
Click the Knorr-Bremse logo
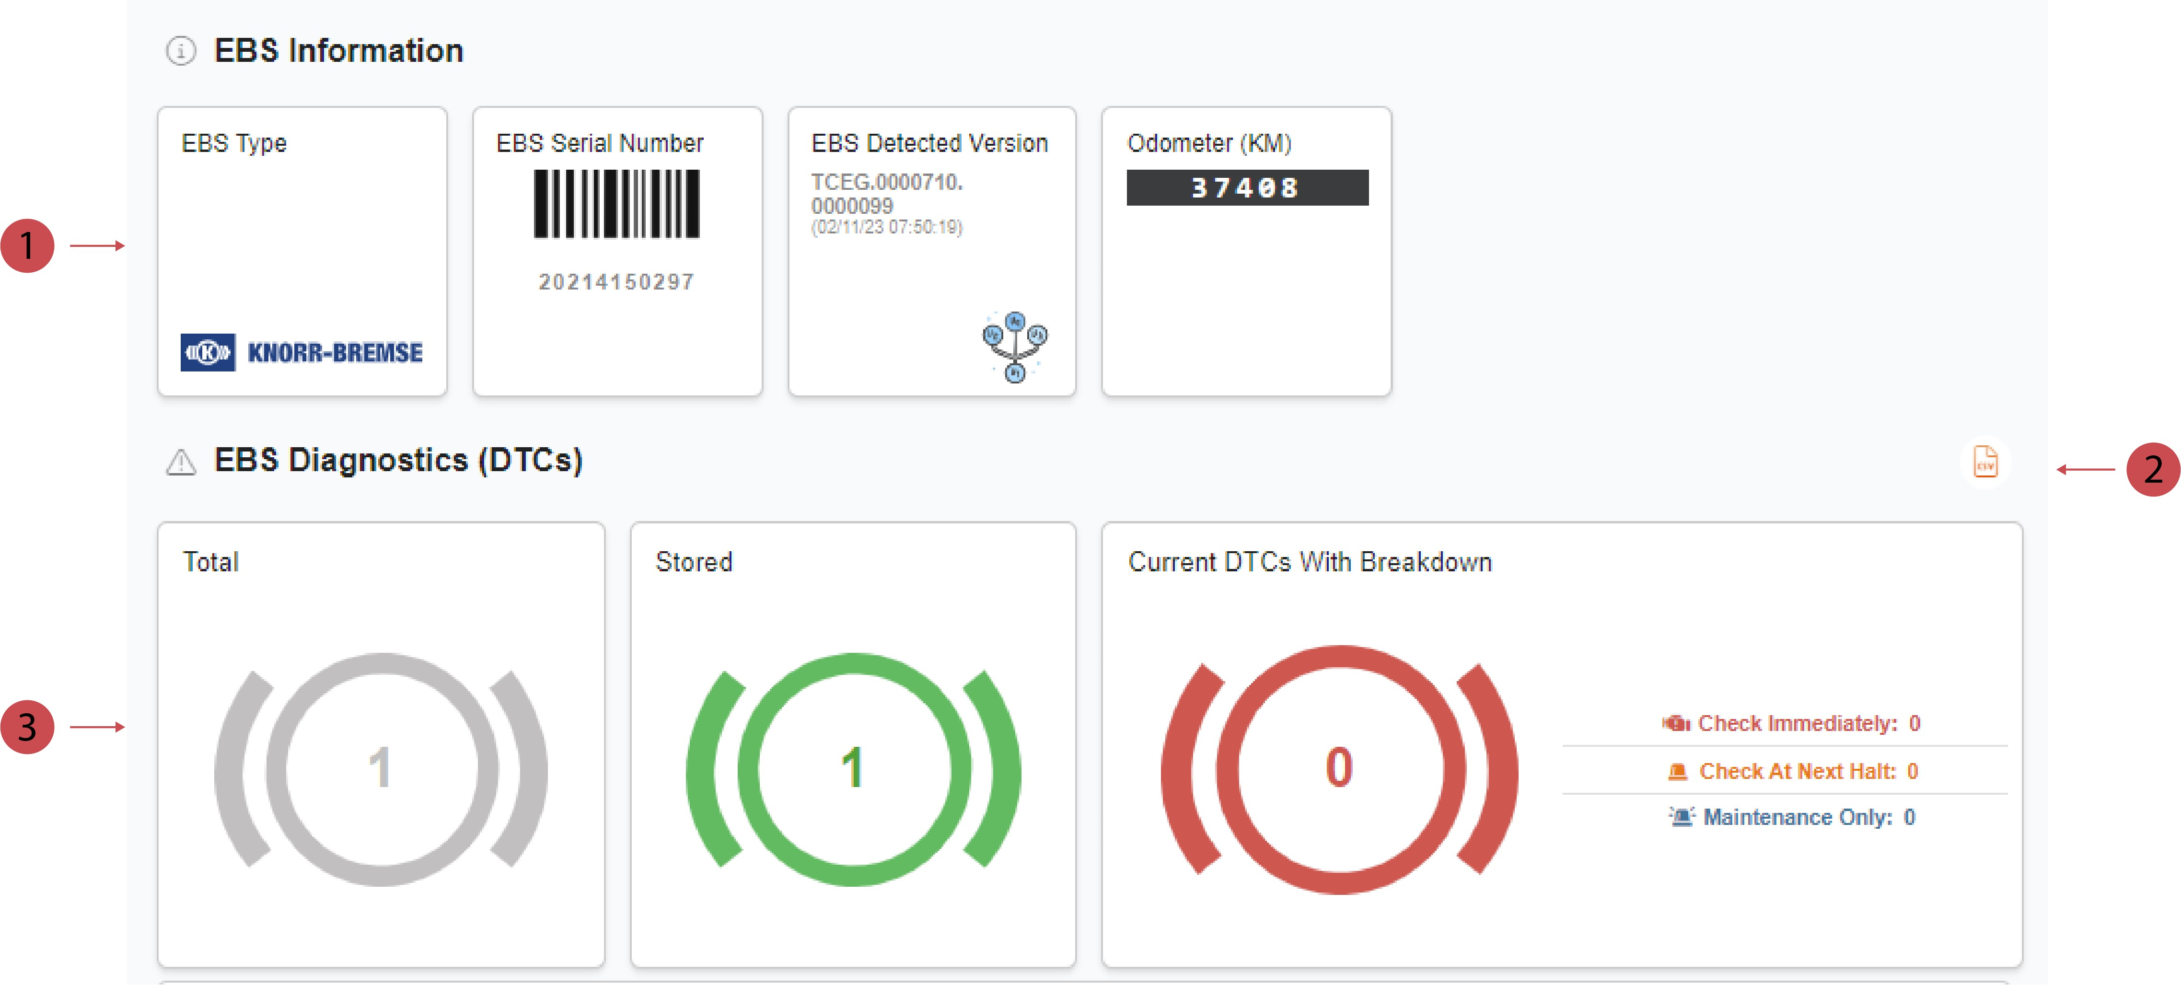click(x=302, y=352)
